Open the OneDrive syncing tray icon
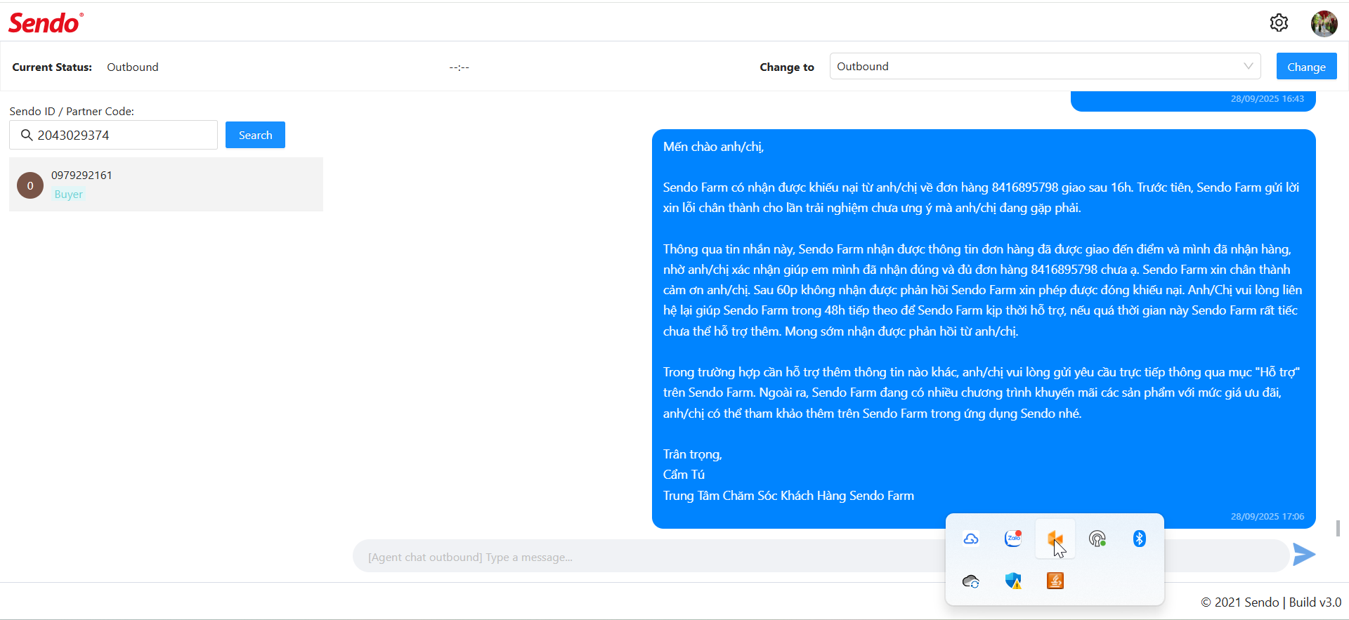 [x=971, y=581]
